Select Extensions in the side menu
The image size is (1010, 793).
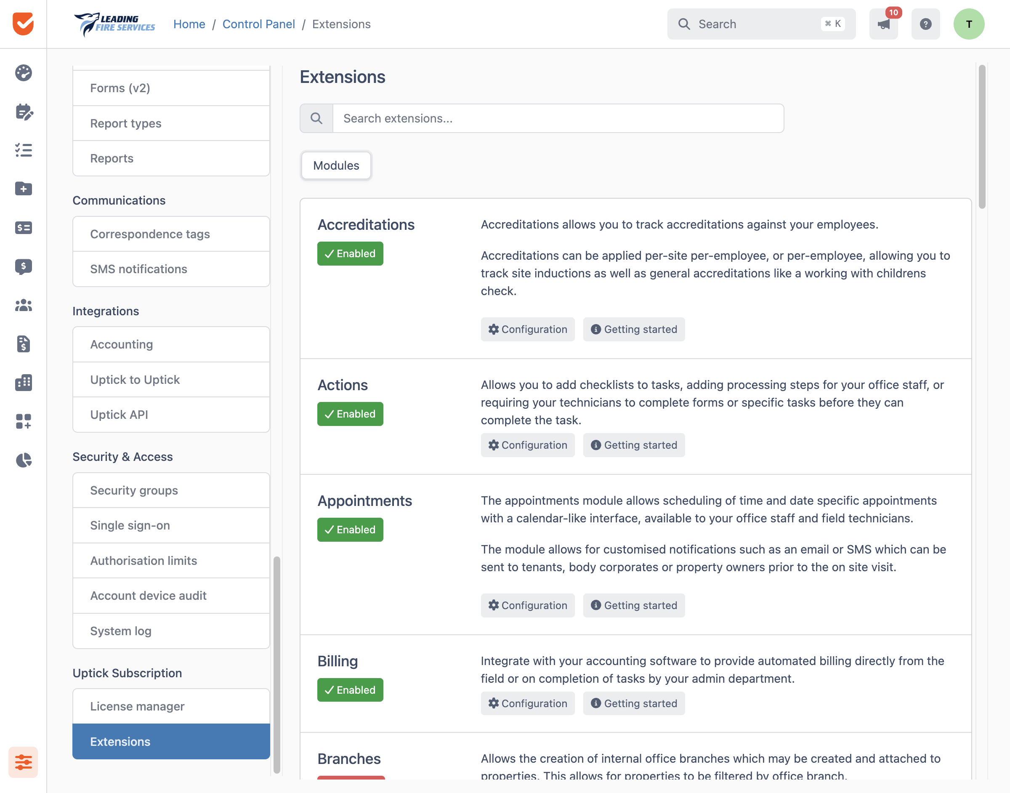171,742
